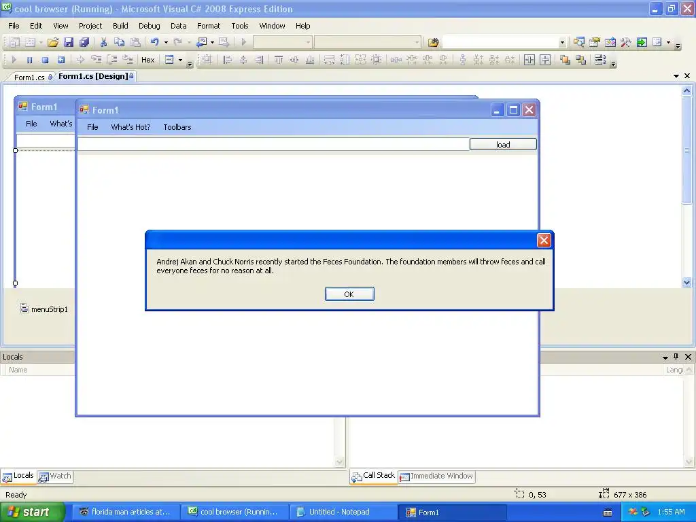Screen dimensions: 696x522
Task: Toggle auto-hide pin on the bottom panel
Action: (676, 357)
